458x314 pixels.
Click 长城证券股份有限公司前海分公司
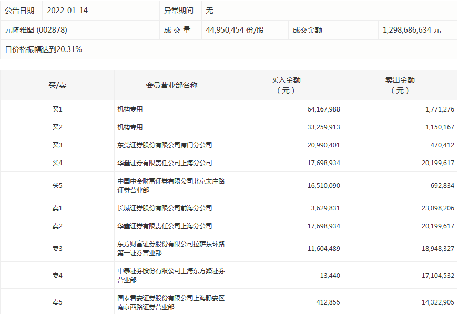(165, 208)
